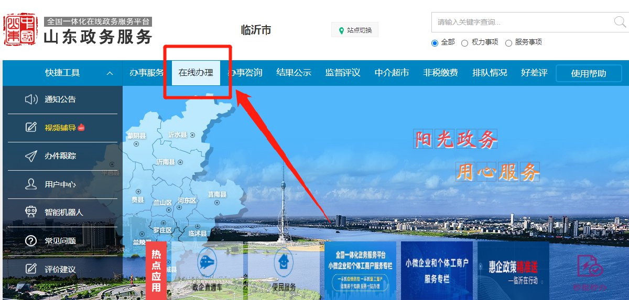629x300 pixels.
Task: Click the 站点切换 button
Action: (355, 30)
